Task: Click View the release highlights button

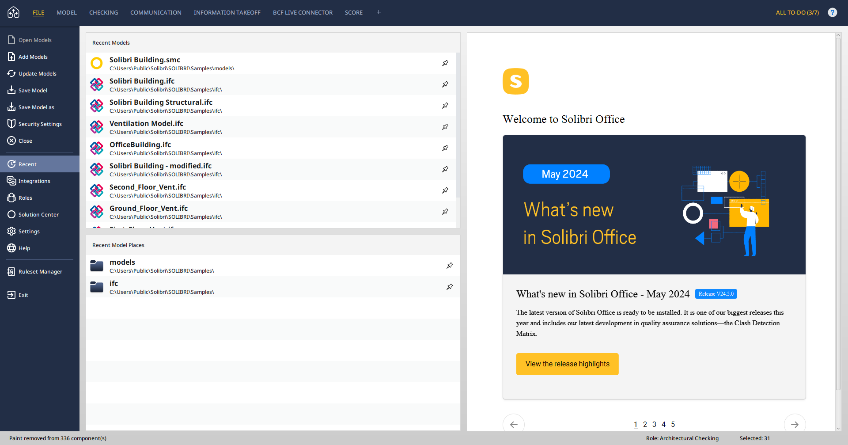Action: [567, 364]
